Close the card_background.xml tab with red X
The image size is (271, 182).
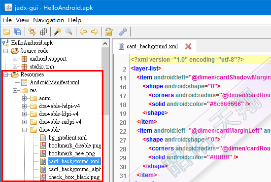[x=188, y=46]
